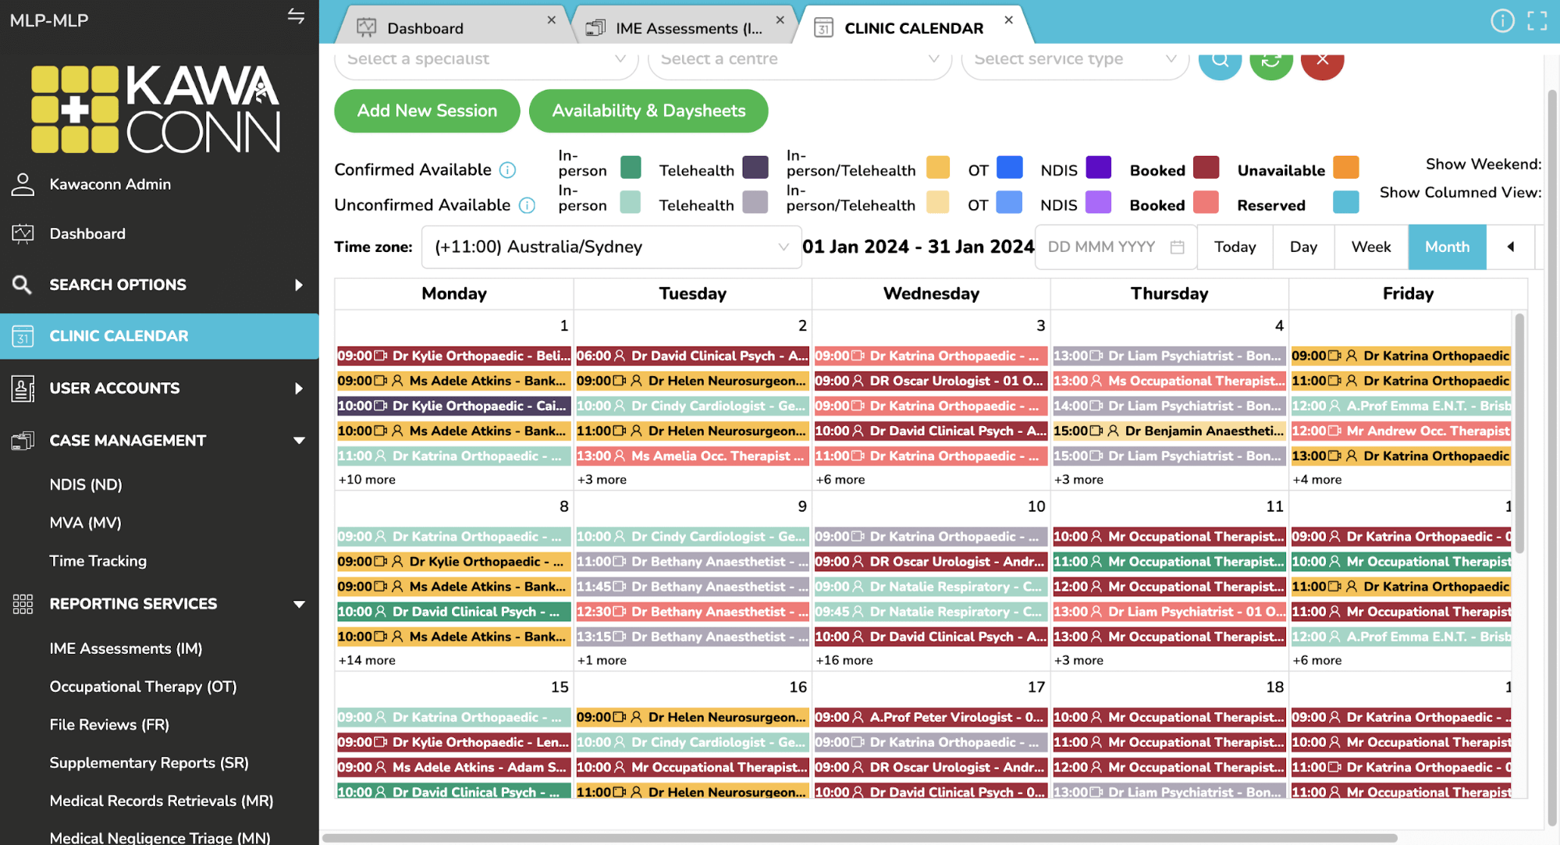The height and width of the screenshot is (845, 1560).
Task: Open the Select a specialist dropdown
Action: pyautogui.click(x=486, y=60)
